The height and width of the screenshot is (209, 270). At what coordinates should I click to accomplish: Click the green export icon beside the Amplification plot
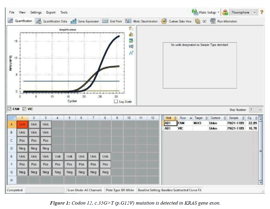pos(131,40)
